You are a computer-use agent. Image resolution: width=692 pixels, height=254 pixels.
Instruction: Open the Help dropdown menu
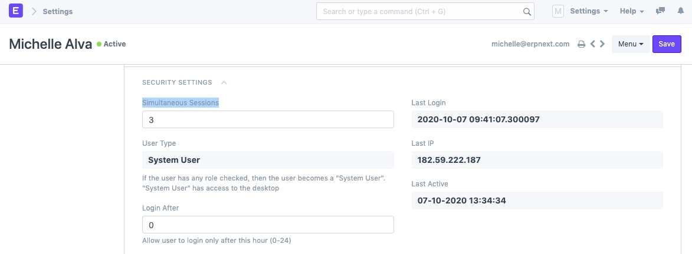tap(632, 11)
